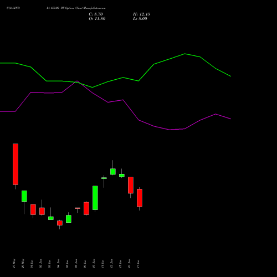Click the 12 Jun date label
The width and height of the screenshot is (277, 277).
coord(112,264)
